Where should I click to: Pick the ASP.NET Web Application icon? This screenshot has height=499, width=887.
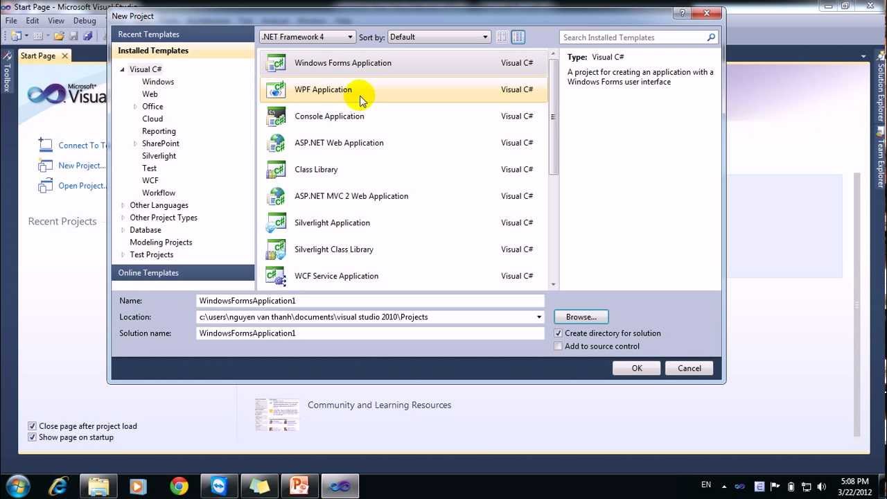point(276,143)
